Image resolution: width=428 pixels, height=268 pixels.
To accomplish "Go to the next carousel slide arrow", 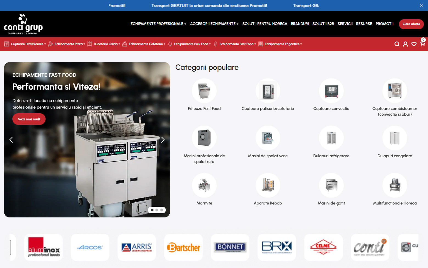I will (x=163, y=140).
